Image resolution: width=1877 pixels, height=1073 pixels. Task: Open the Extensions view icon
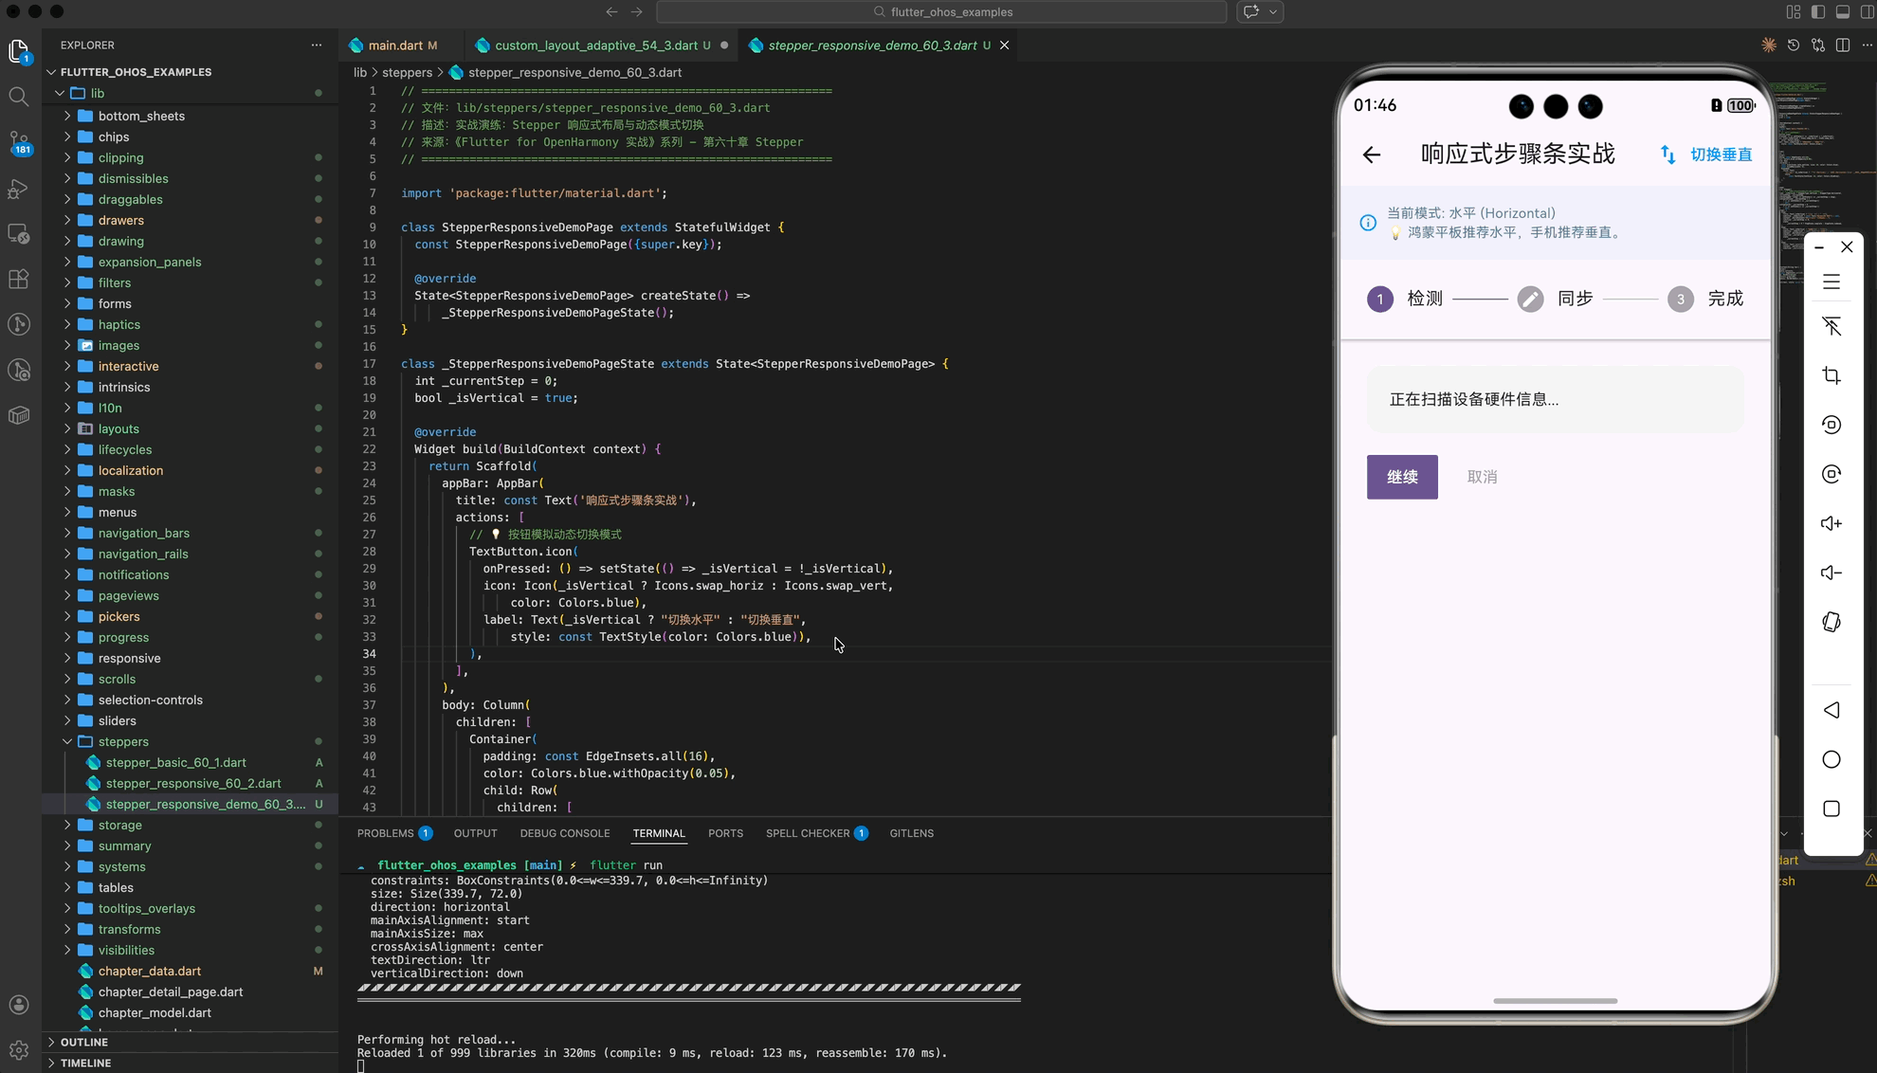(18, 279)
